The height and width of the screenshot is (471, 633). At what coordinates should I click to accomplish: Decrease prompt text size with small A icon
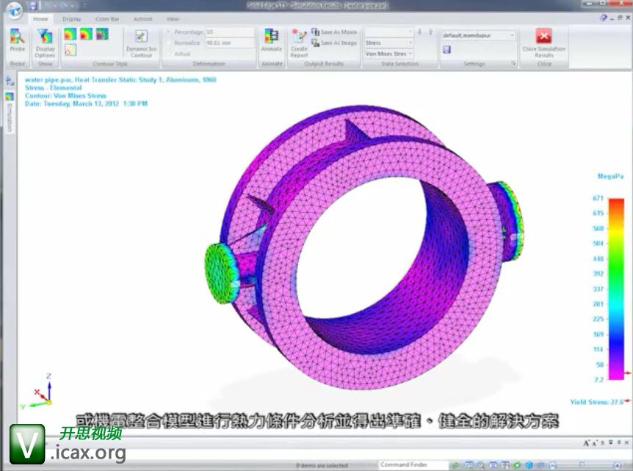pyautogui.click(x=594, y=443)
